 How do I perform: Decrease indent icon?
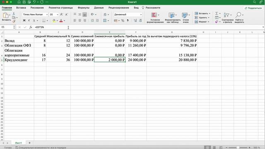(92, 20)
